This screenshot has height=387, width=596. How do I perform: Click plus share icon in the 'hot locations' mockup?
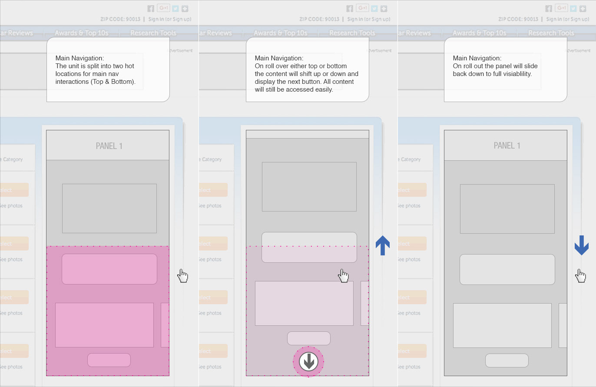185,8
